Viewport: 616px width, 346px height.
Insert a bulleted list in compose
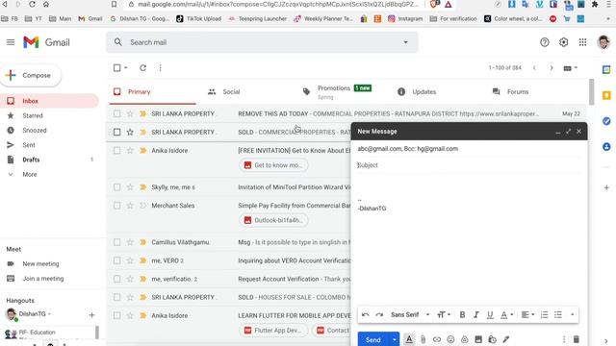[558, 314]
